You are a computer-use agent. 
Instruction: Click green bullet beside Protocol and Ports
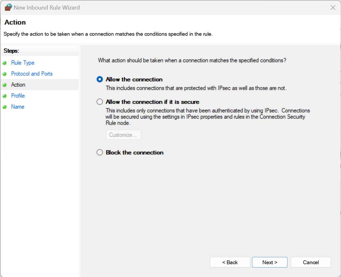(x=4, y=74)
